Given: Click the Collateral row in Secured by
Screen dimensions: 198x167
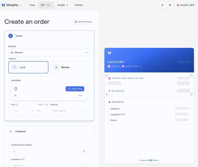Looking at the screenshot, I should click(149, 109).
